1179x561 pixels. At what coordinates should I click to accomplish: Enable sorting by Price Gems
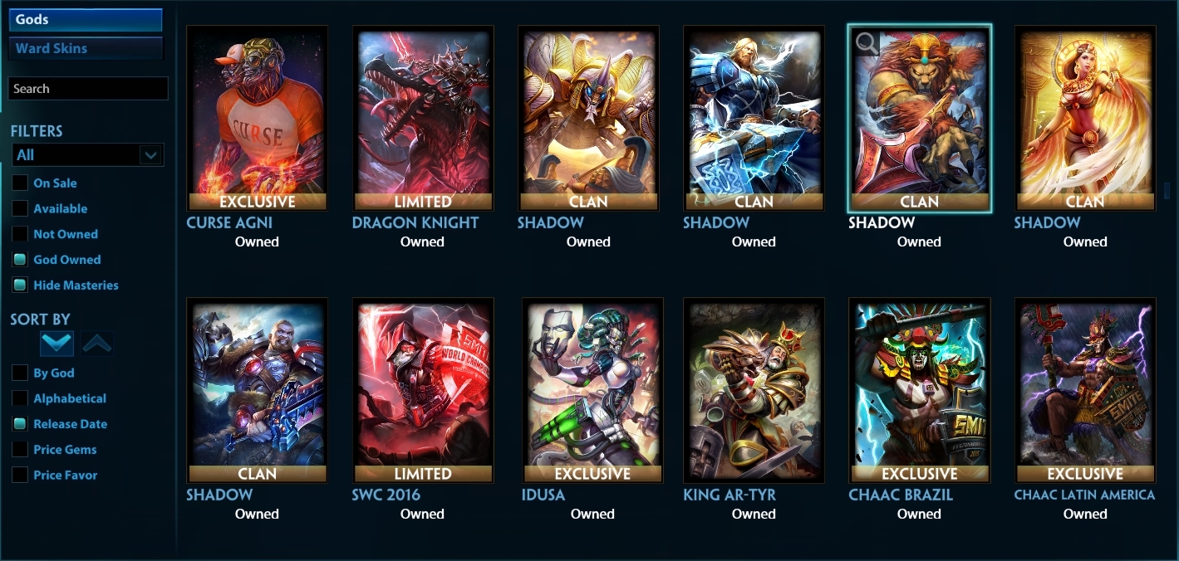click(20, 449)
